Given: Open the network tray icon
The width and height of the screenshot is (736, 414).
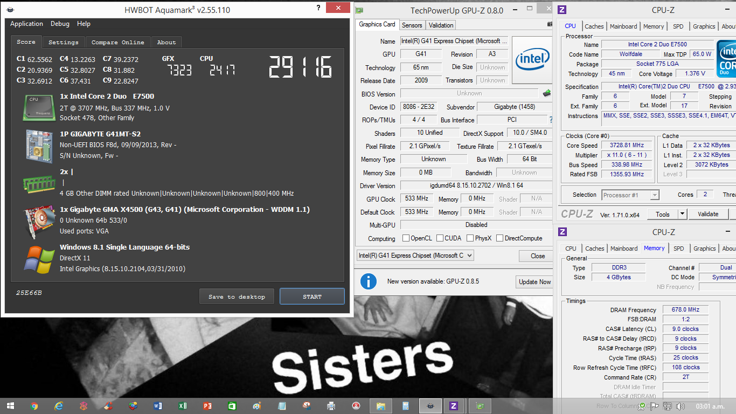Looking at the screenshot, I should [x=667, y=406].
